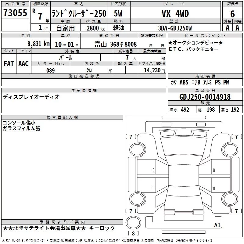Click the ディスプレイオーディオ note text

[x=31, y=97]
